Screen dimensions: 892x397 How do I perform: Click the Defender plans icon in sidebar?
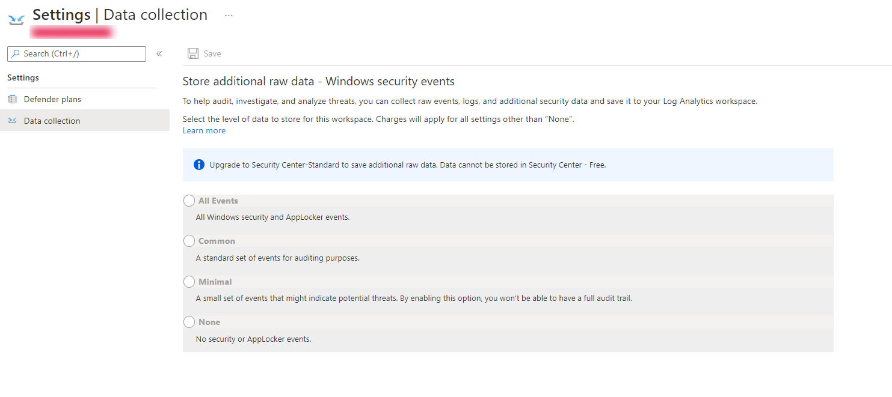[12, 99]
